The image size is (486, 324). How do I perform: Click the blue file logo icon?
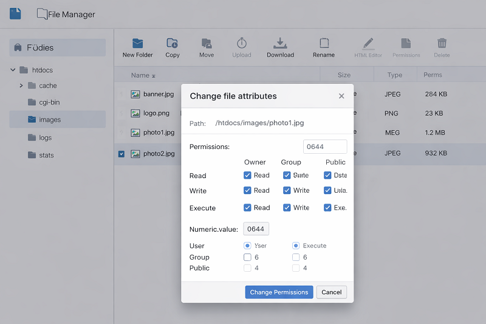tap(15, 13)
